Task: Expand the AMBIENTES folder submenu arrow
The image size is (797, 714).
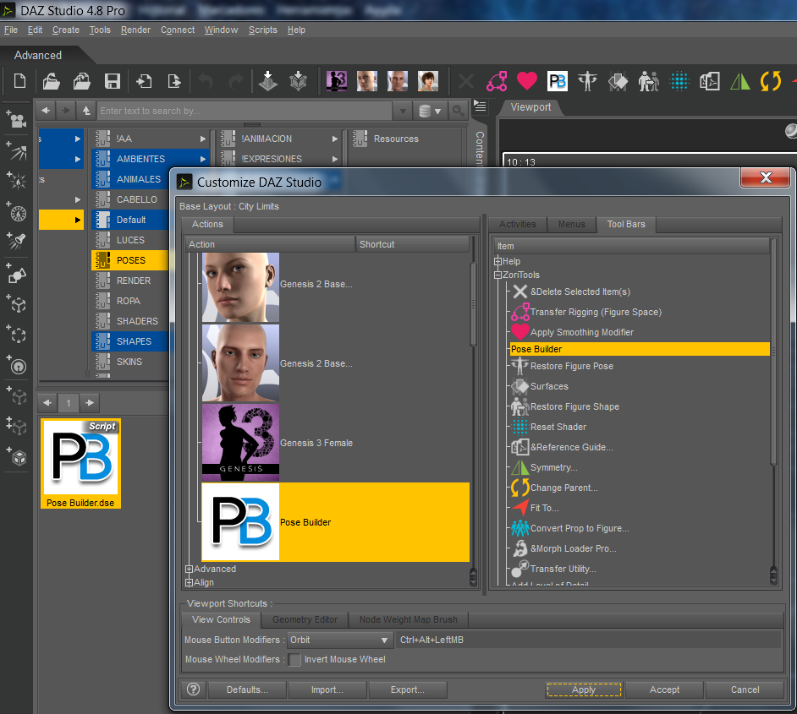Action: click(203, 159)
